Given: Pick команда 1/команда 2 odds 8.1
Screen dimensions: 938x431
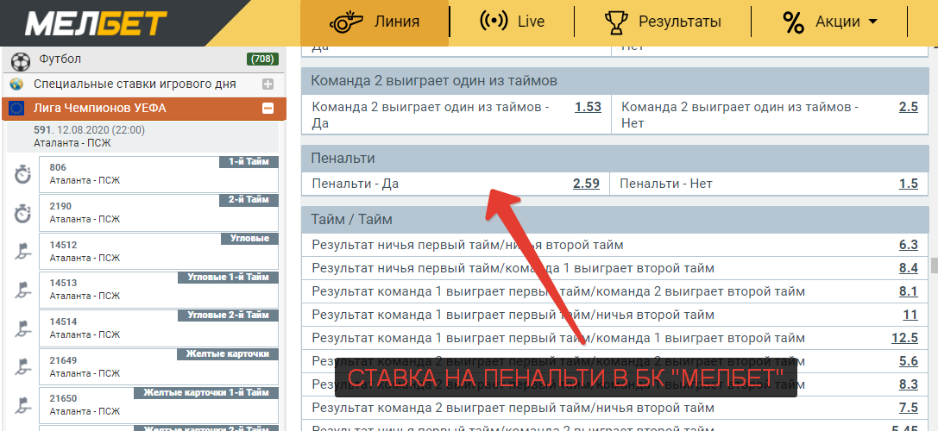Looking at the screenshot, I should click(x=908, y=291).
